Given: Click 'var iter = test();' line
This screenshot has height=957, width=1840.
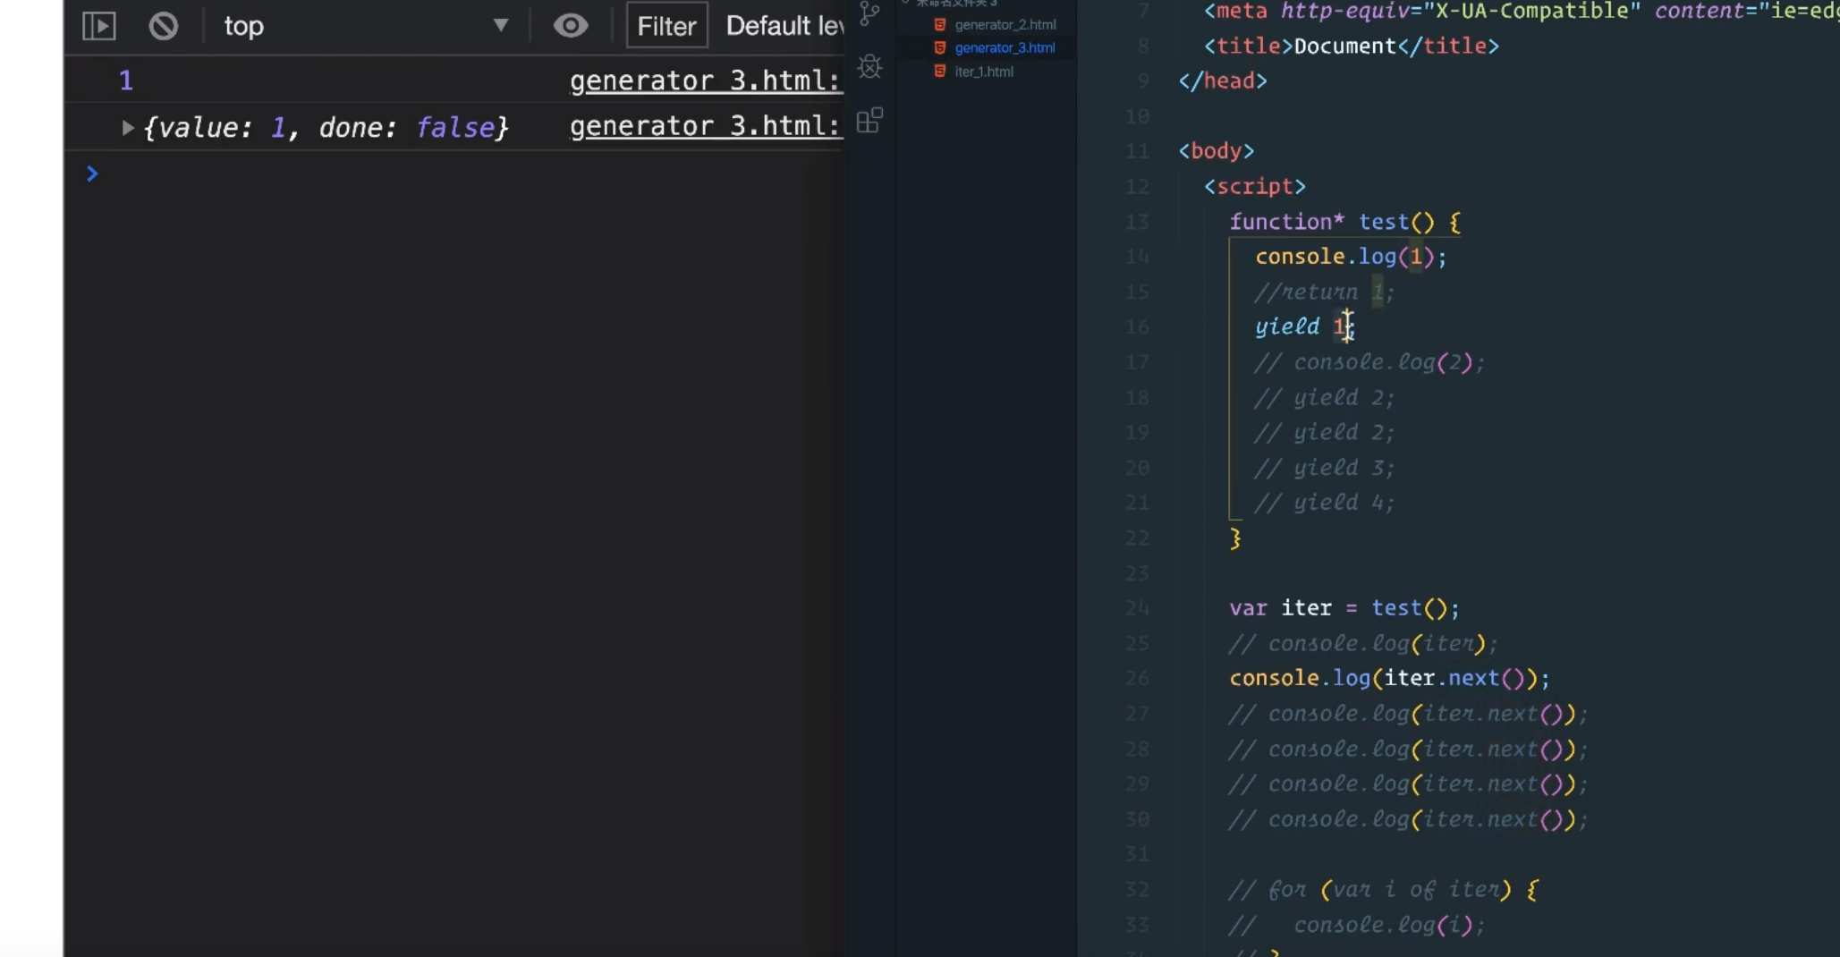Looking at the screenshot, I should (1344, 608).
